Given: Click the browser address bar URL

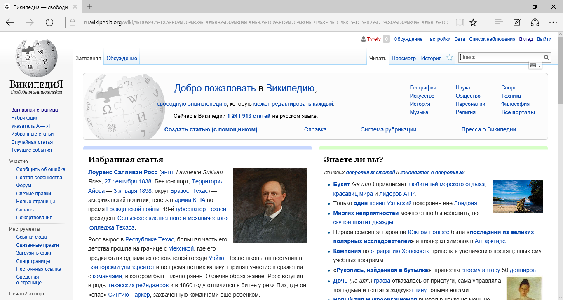Looking at the screenshot, I should click(266, 22).
